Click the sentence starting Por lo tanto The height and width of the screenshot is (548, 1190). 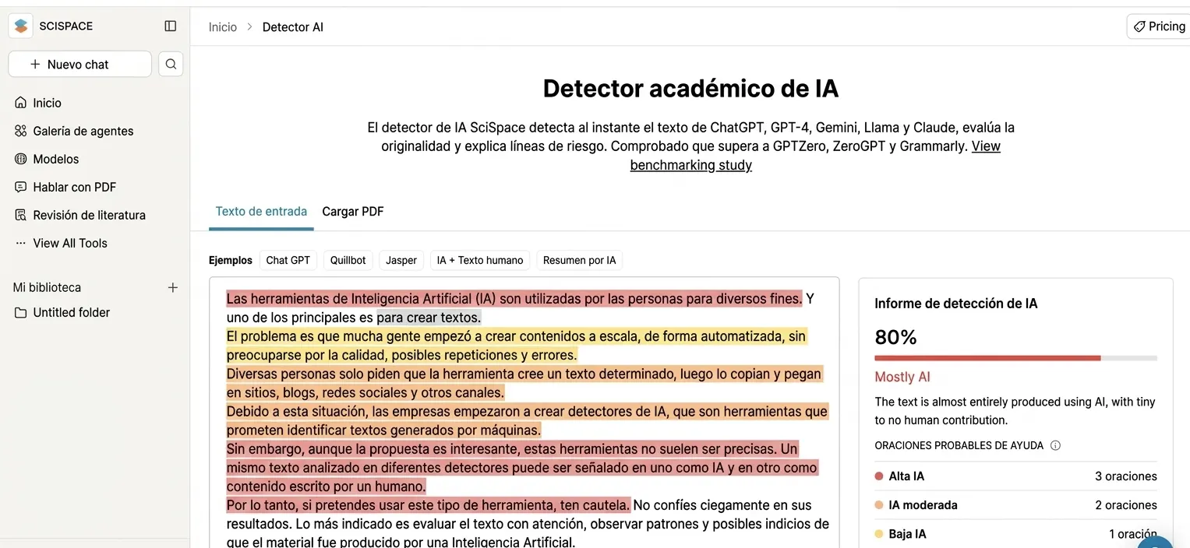[x=428, y=505]
